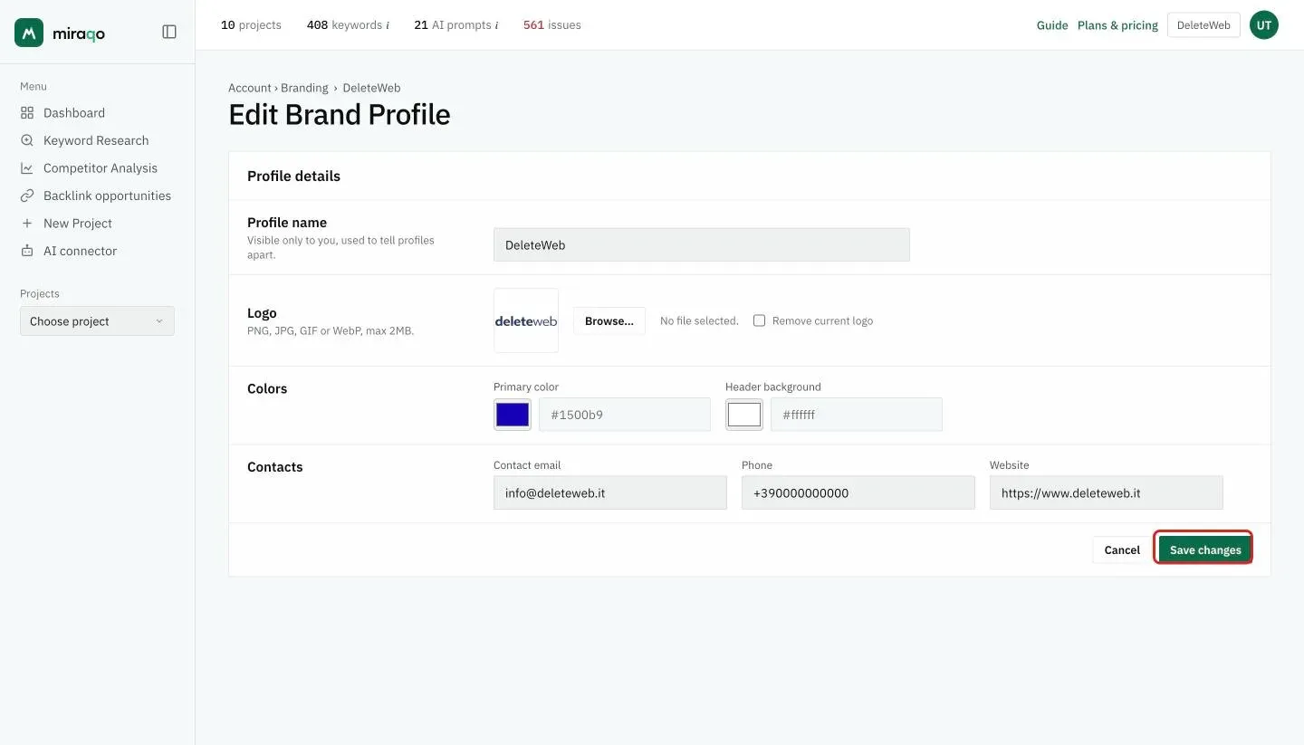
Task: Click the Primary color hex field
Action: (x=625, y=415)
